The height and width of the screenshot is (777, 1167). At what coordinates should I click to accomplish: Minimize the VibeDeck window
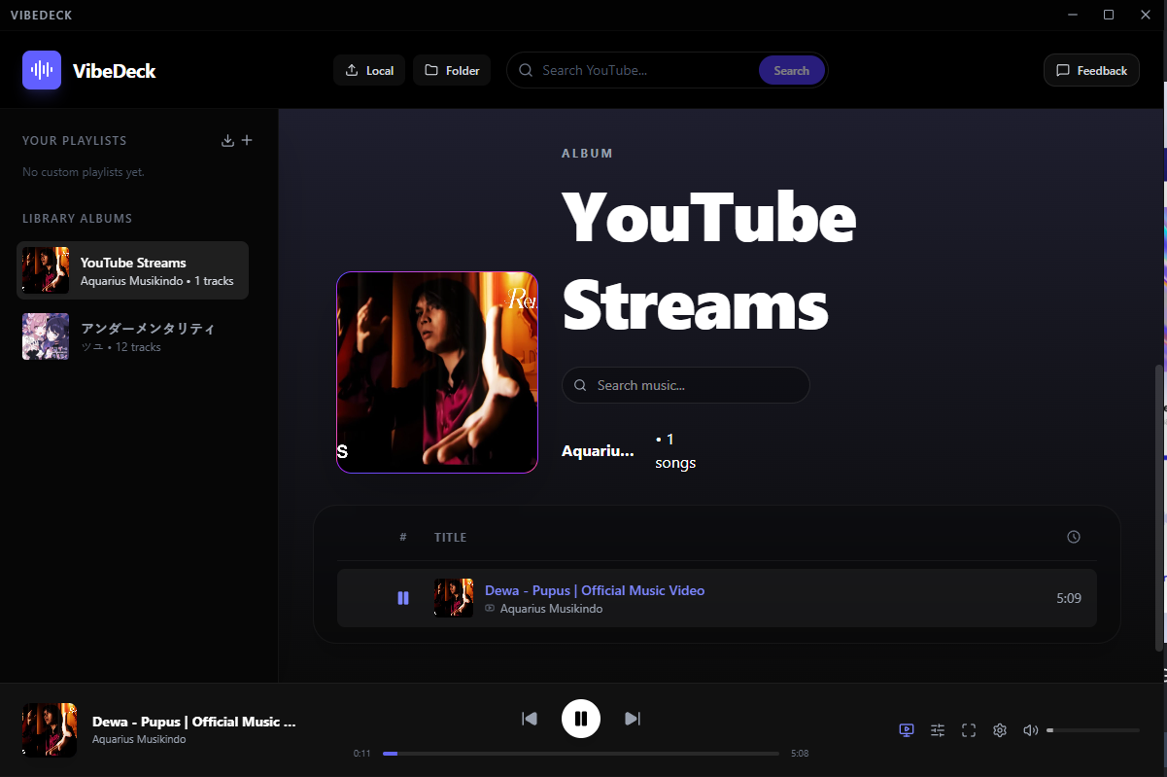[1073, 15]
